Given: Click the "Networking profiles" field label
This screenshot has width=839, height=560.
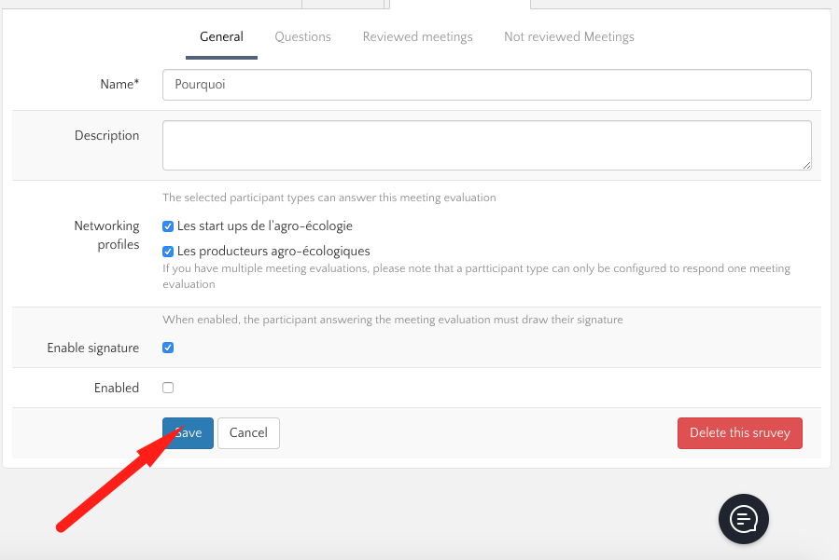Looking at the screenshot, I should point(106,235).
